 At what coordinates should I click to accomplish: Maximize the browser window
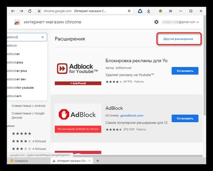(x=191, y=11)
